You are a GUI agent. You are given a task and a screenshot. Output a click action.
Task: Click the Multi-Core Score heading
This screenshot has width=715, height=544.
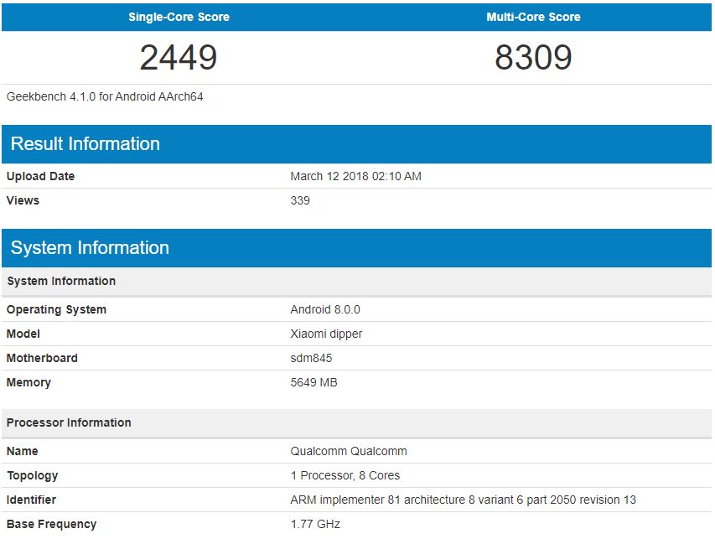533,17
